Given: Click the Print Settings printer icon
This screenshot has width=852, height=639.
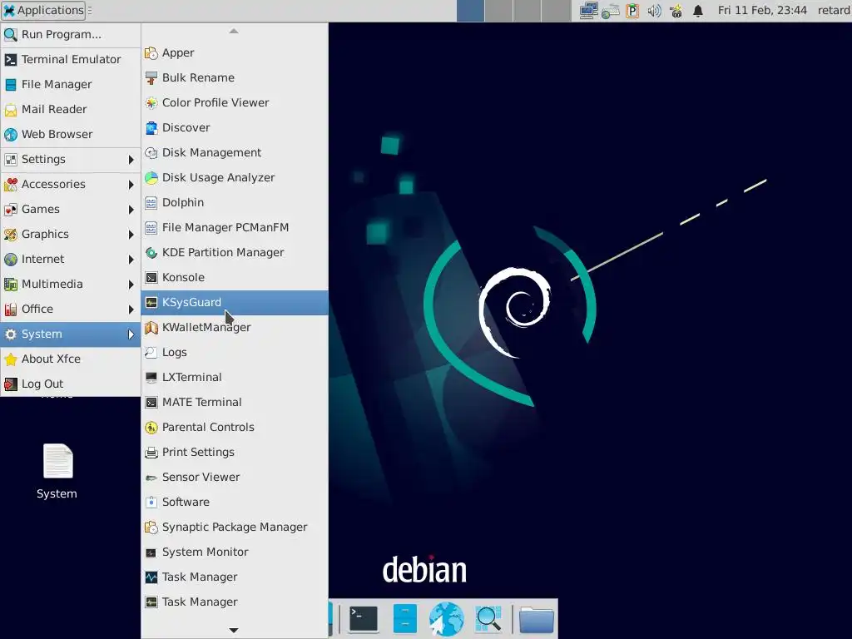Looking at the screenshot, I should click(x=151, y=453).
